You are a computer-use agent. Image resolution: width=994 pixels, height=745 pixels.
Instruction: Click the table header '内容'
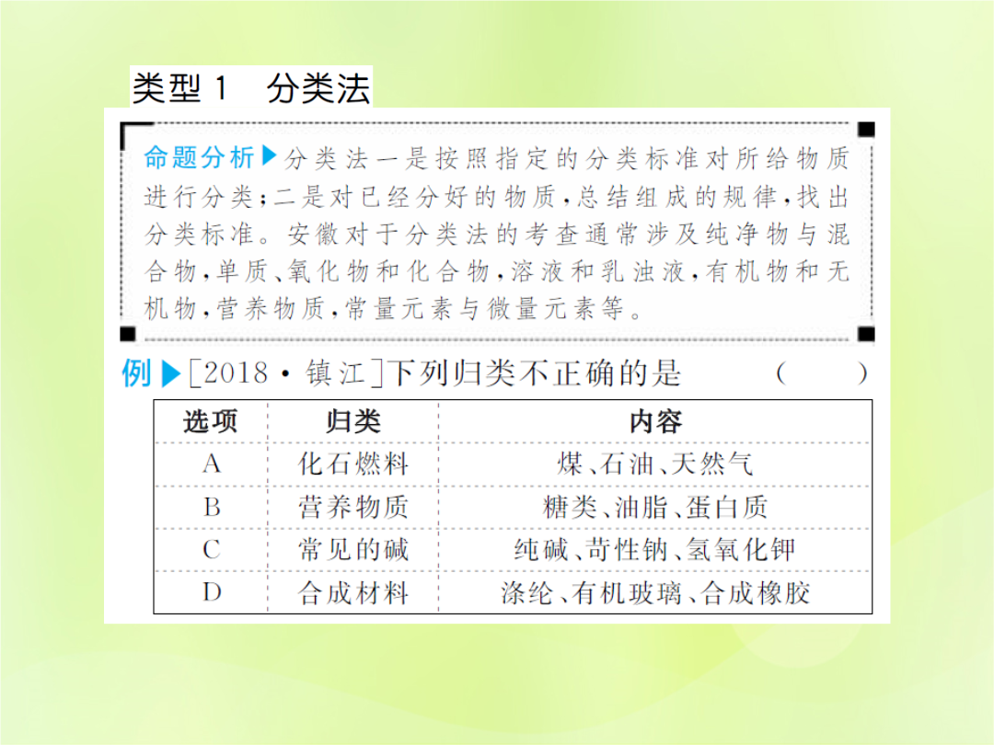(655, 421)
